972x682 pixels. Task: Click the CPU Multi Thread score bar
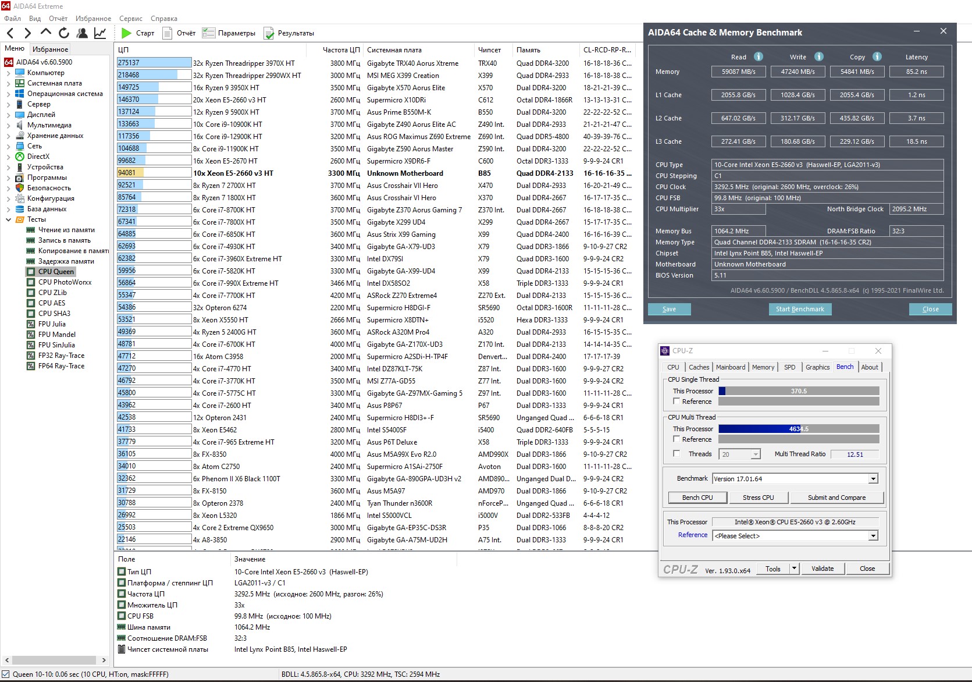[799, 429]
